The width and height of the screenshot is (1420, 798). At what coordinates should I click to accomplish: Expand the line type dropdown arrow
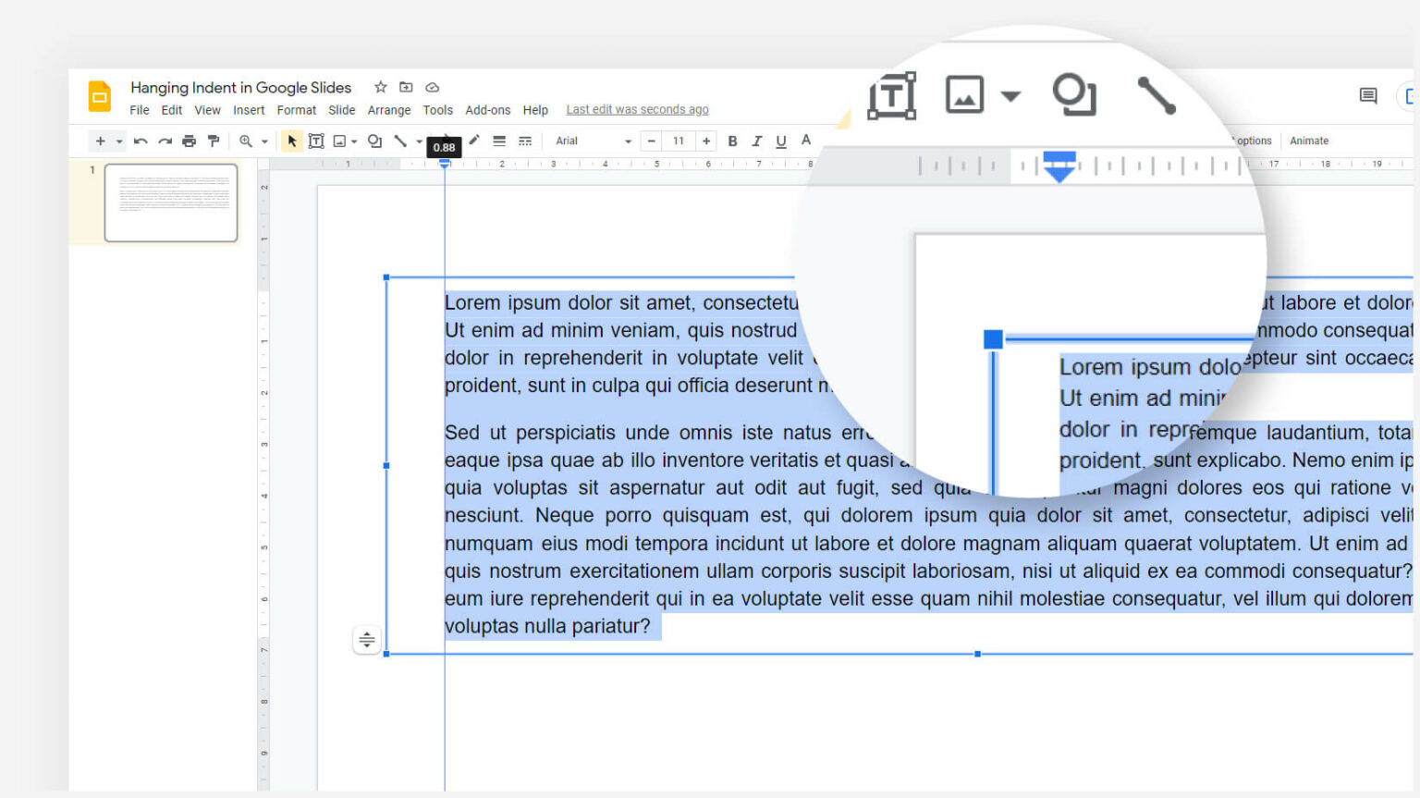point(419,141)
